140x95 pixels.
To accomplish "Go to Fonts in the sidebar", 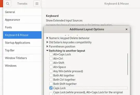I will tap(22, 27).
